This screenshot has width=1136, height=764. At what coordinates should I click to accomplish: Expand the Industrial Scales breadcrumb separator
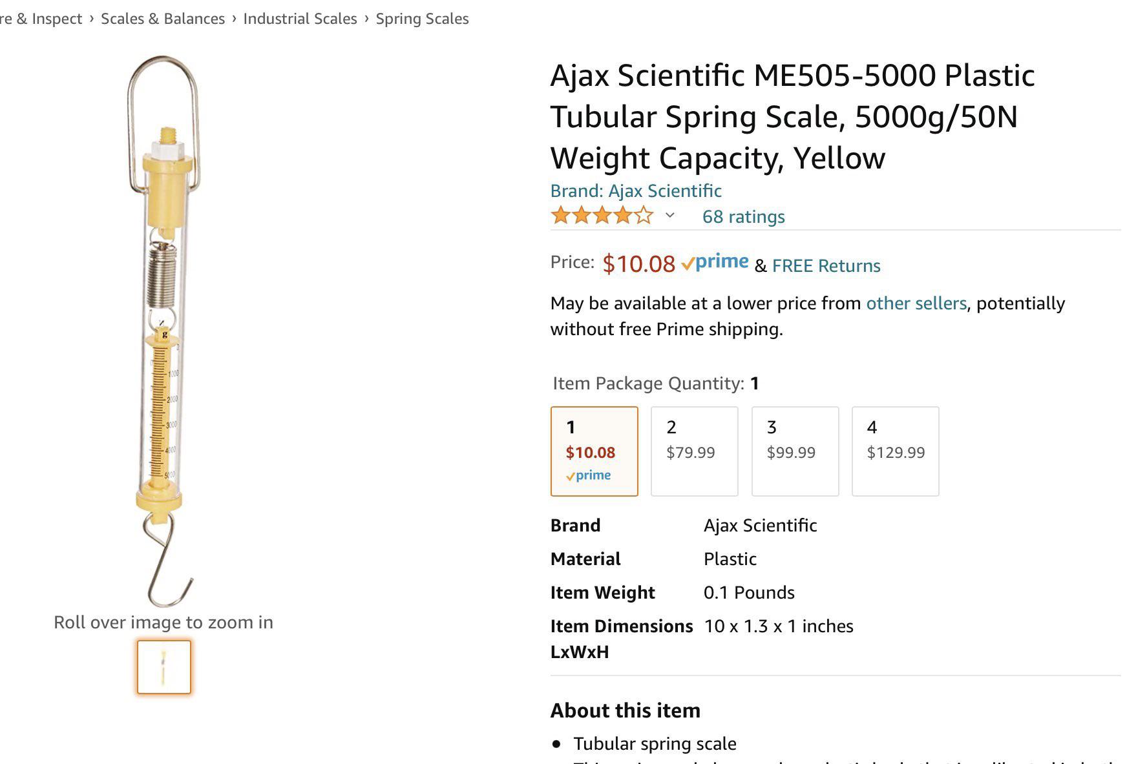coord(366,18)
